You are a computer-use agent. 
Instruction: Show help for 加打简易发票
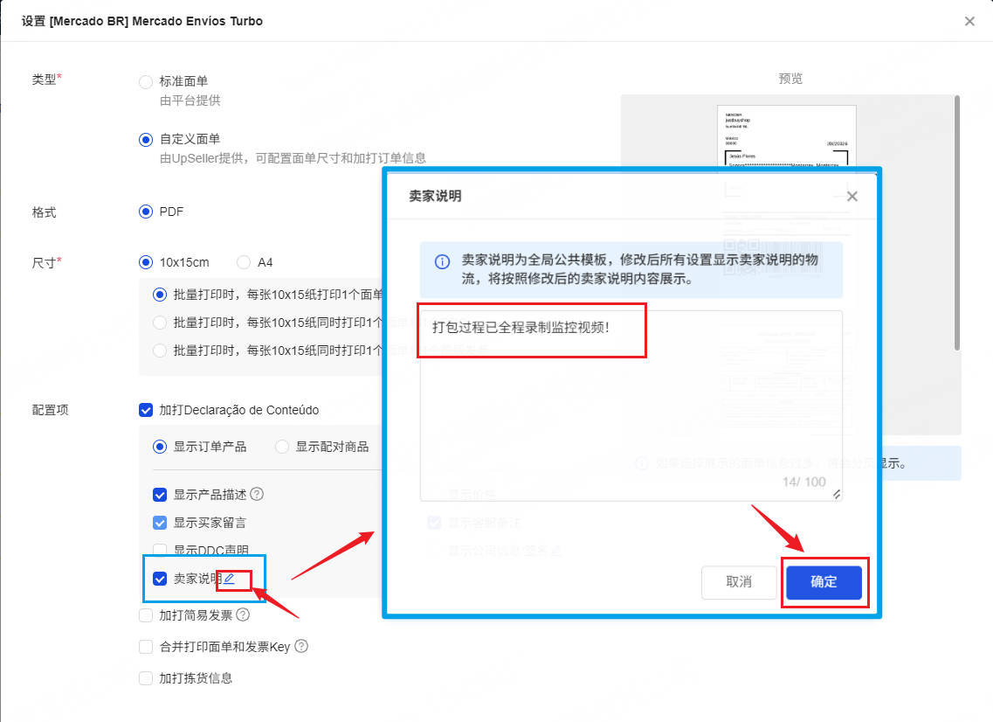243,614
